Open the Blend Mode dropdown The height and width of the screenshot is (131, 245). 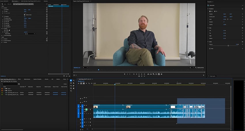(x=30, y=34)
